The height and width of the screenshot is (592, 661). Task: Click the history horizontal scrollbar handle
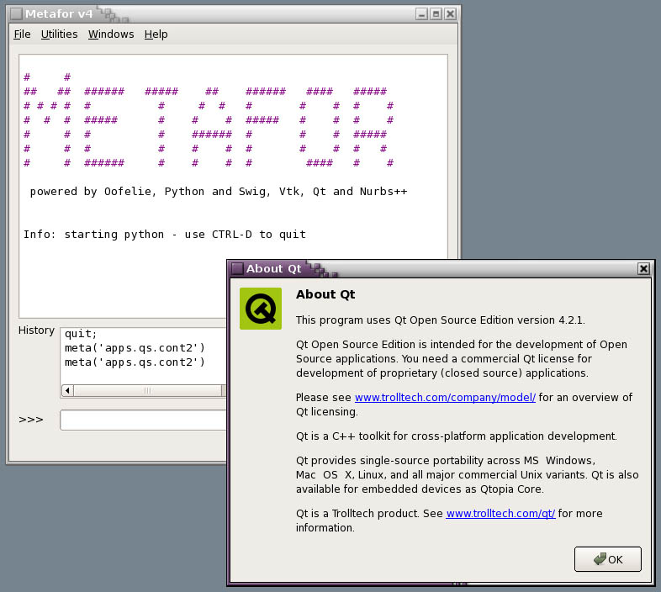coord(147,390)
